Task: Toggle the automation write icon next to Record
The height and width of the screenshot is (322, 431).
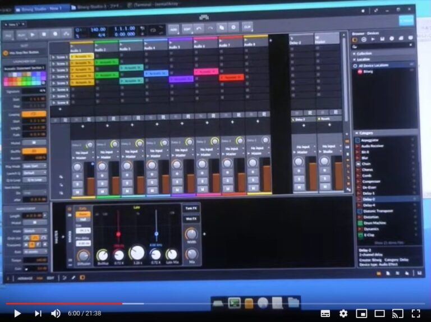Action: click(66, 34)
